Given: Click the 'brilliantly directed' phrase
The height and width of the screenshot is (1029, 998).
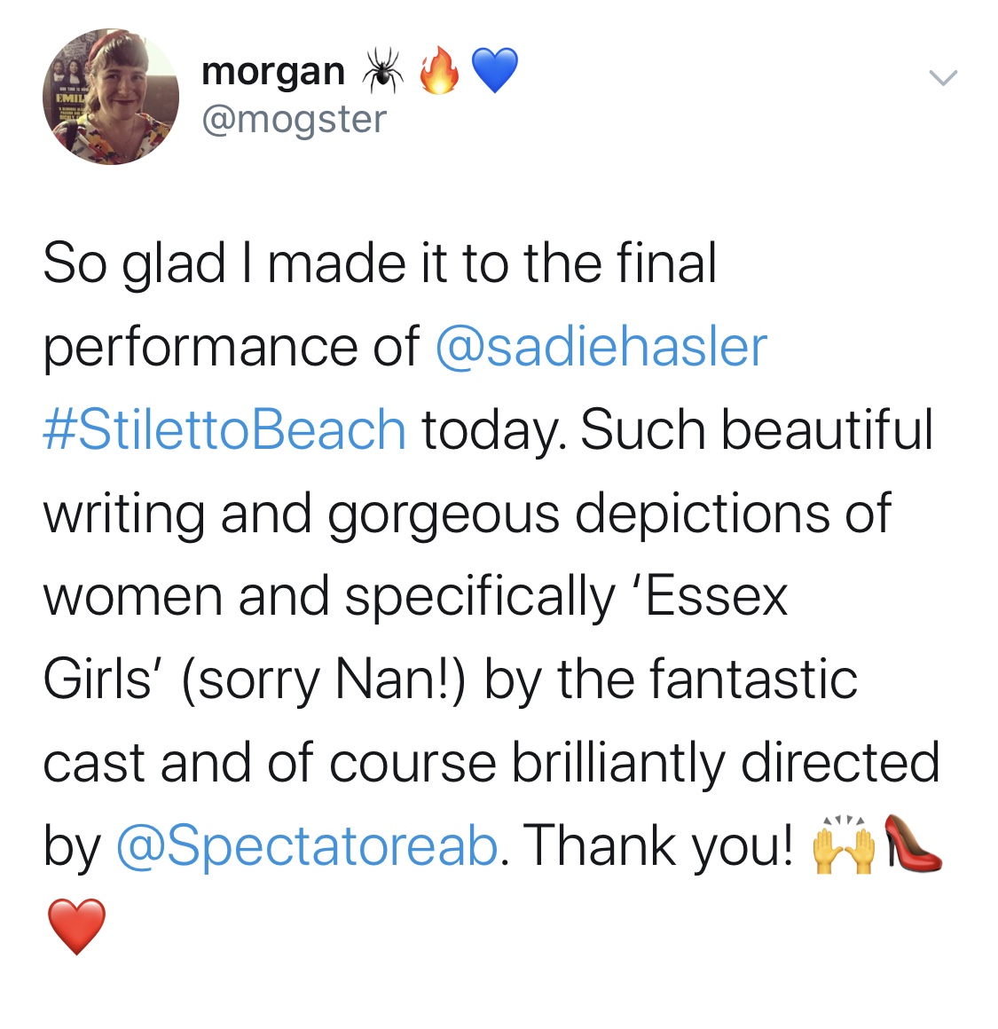Looking at the screenshot, I should click(x=725, y=763).
